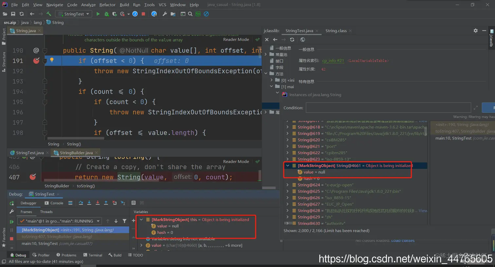Stop the process with the toolbar's red square
This screenshot has width=495, height=267.
[143, 14]
